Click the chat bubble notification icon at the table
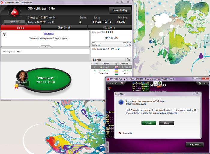The width and height of the screenshot is (210, 154). click(x=109, y=88)
